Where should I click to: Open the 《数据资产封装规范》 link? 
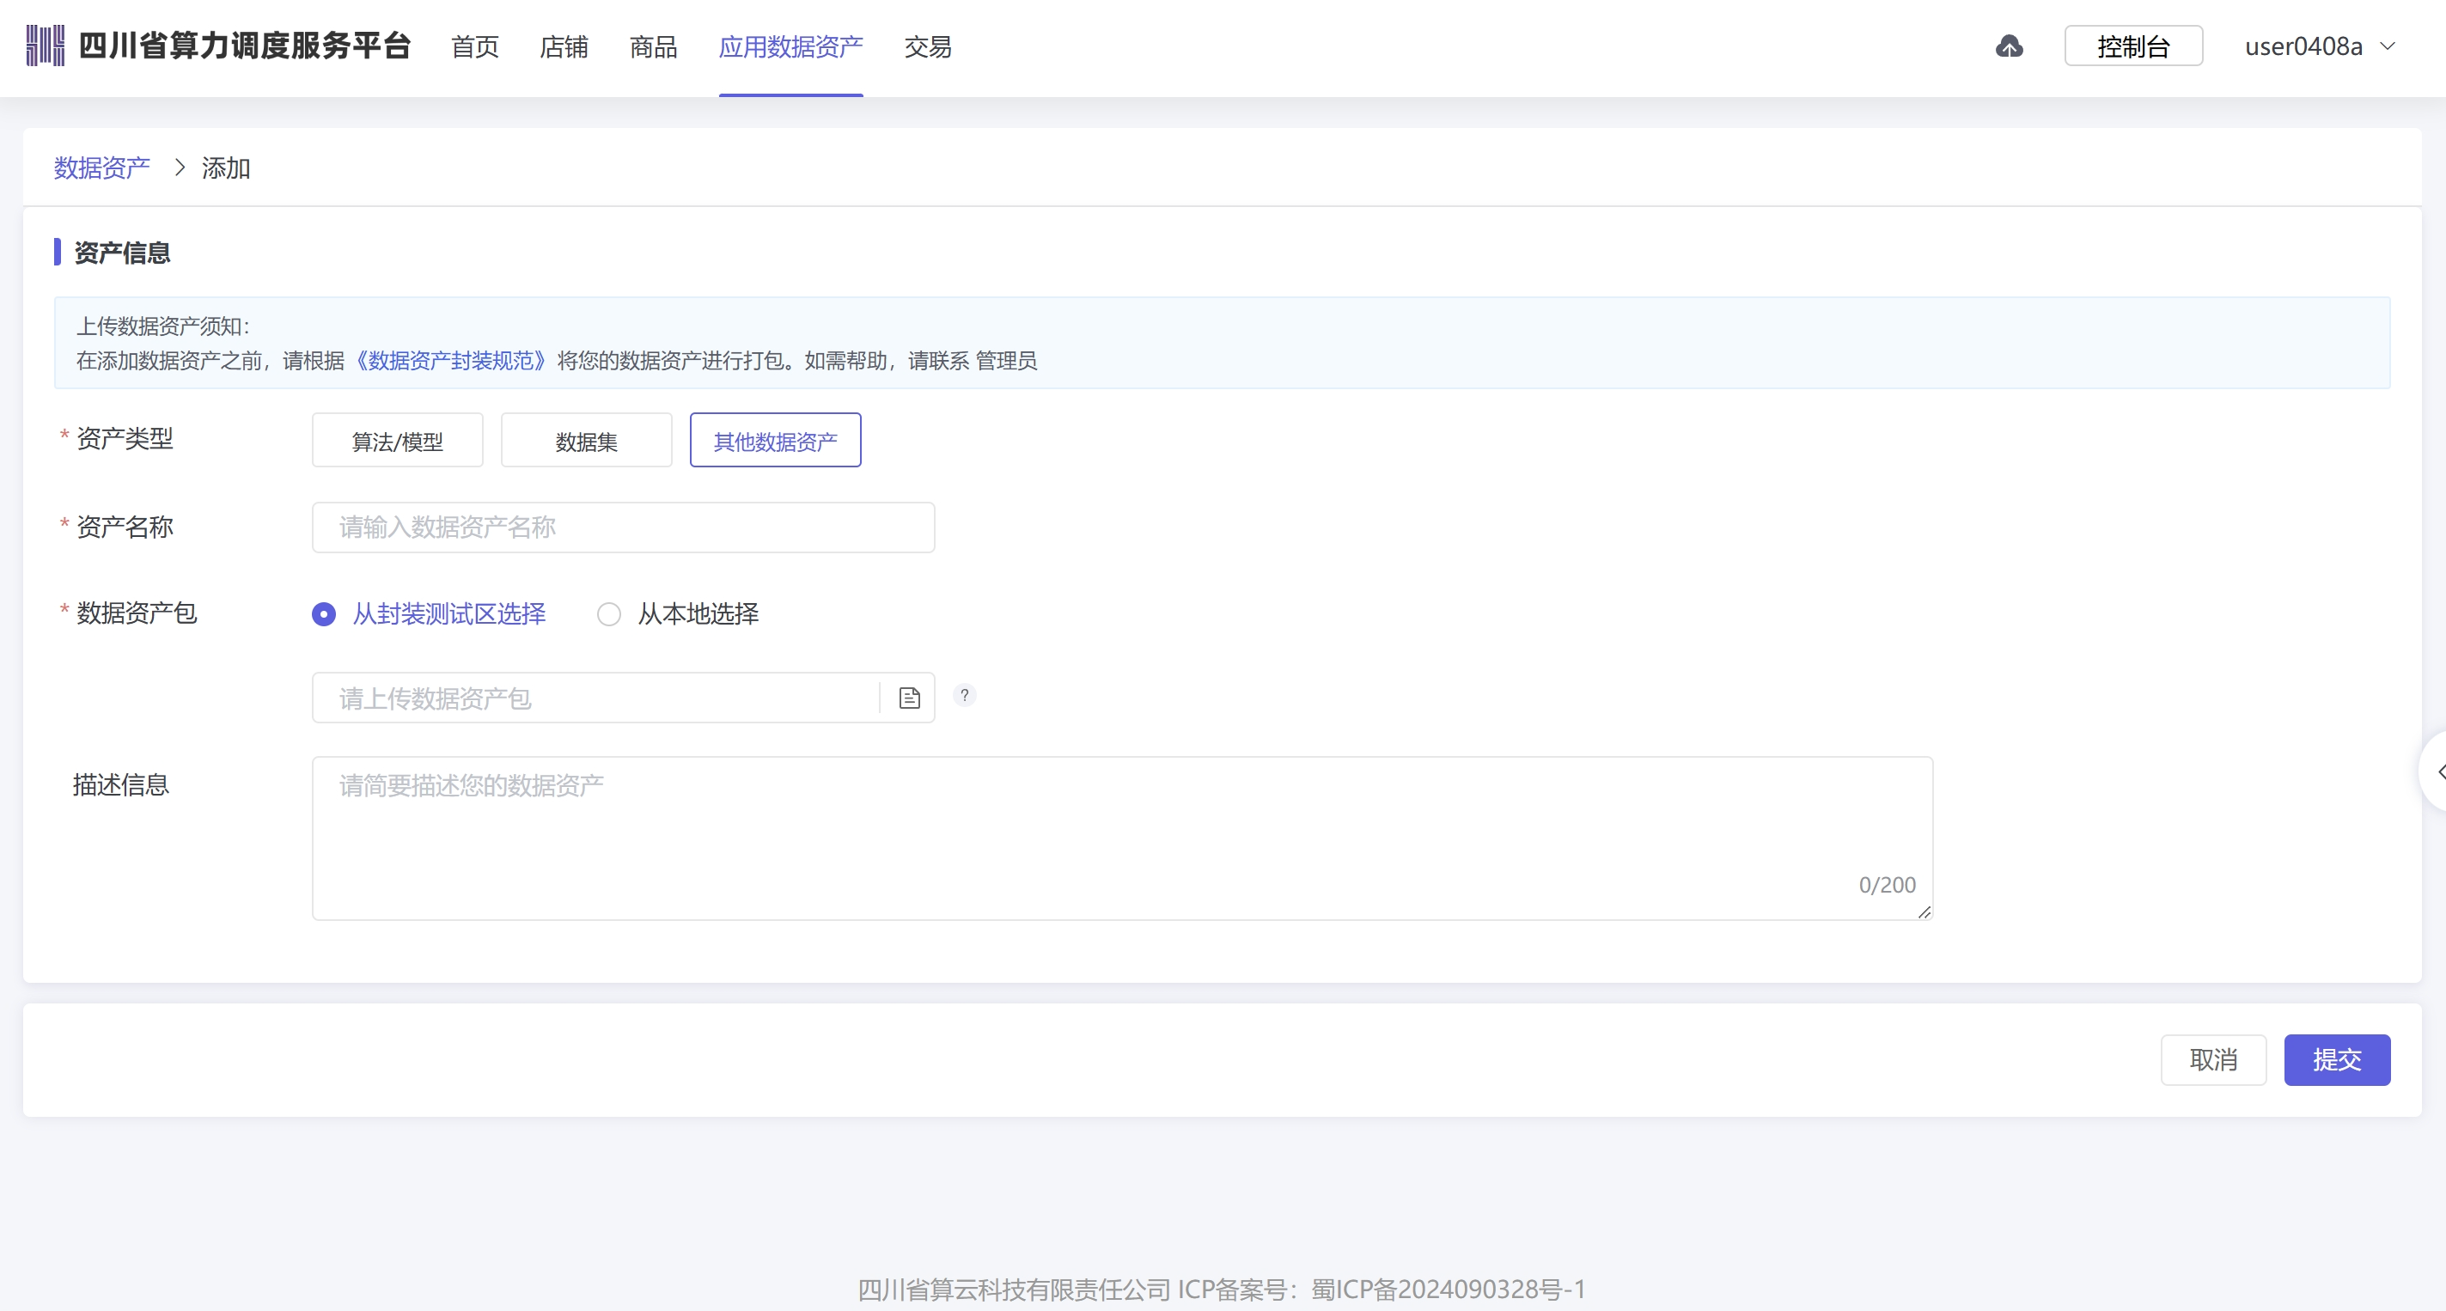[450, 361]
